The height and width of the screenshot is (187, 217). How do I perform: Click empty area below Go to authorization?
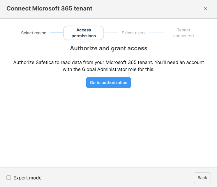[x=108, y=125]
